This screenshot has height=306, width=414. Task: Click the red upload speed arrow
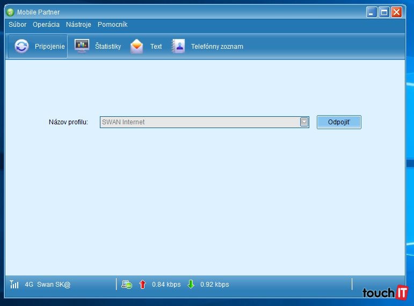click(x=142, y=285)
